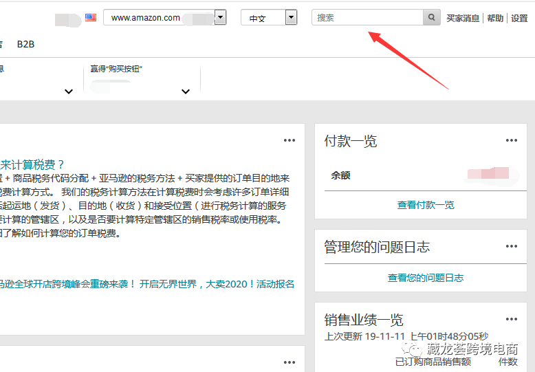Click the 赢得"购买按钮" label

tap(116, 69)
